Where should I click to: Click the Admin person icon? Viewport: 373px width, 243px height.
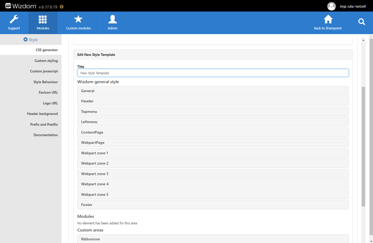(113, 19)
